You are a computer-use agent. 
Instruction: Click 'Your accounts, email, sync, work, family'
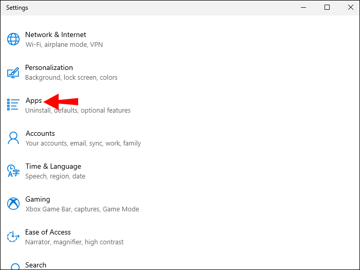point(83,143)
